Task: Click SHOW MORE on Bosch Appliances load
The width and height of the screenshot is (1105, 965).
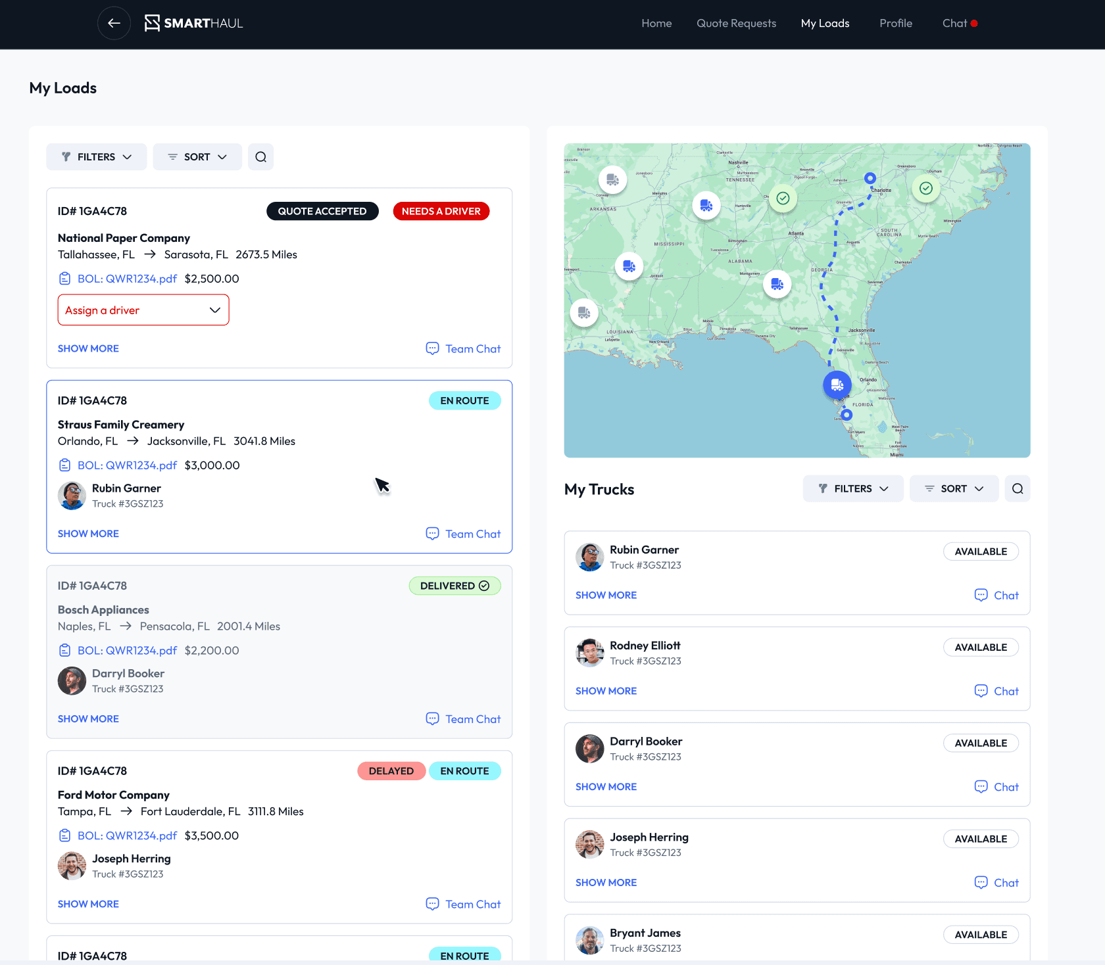Action: click(88, 718)
